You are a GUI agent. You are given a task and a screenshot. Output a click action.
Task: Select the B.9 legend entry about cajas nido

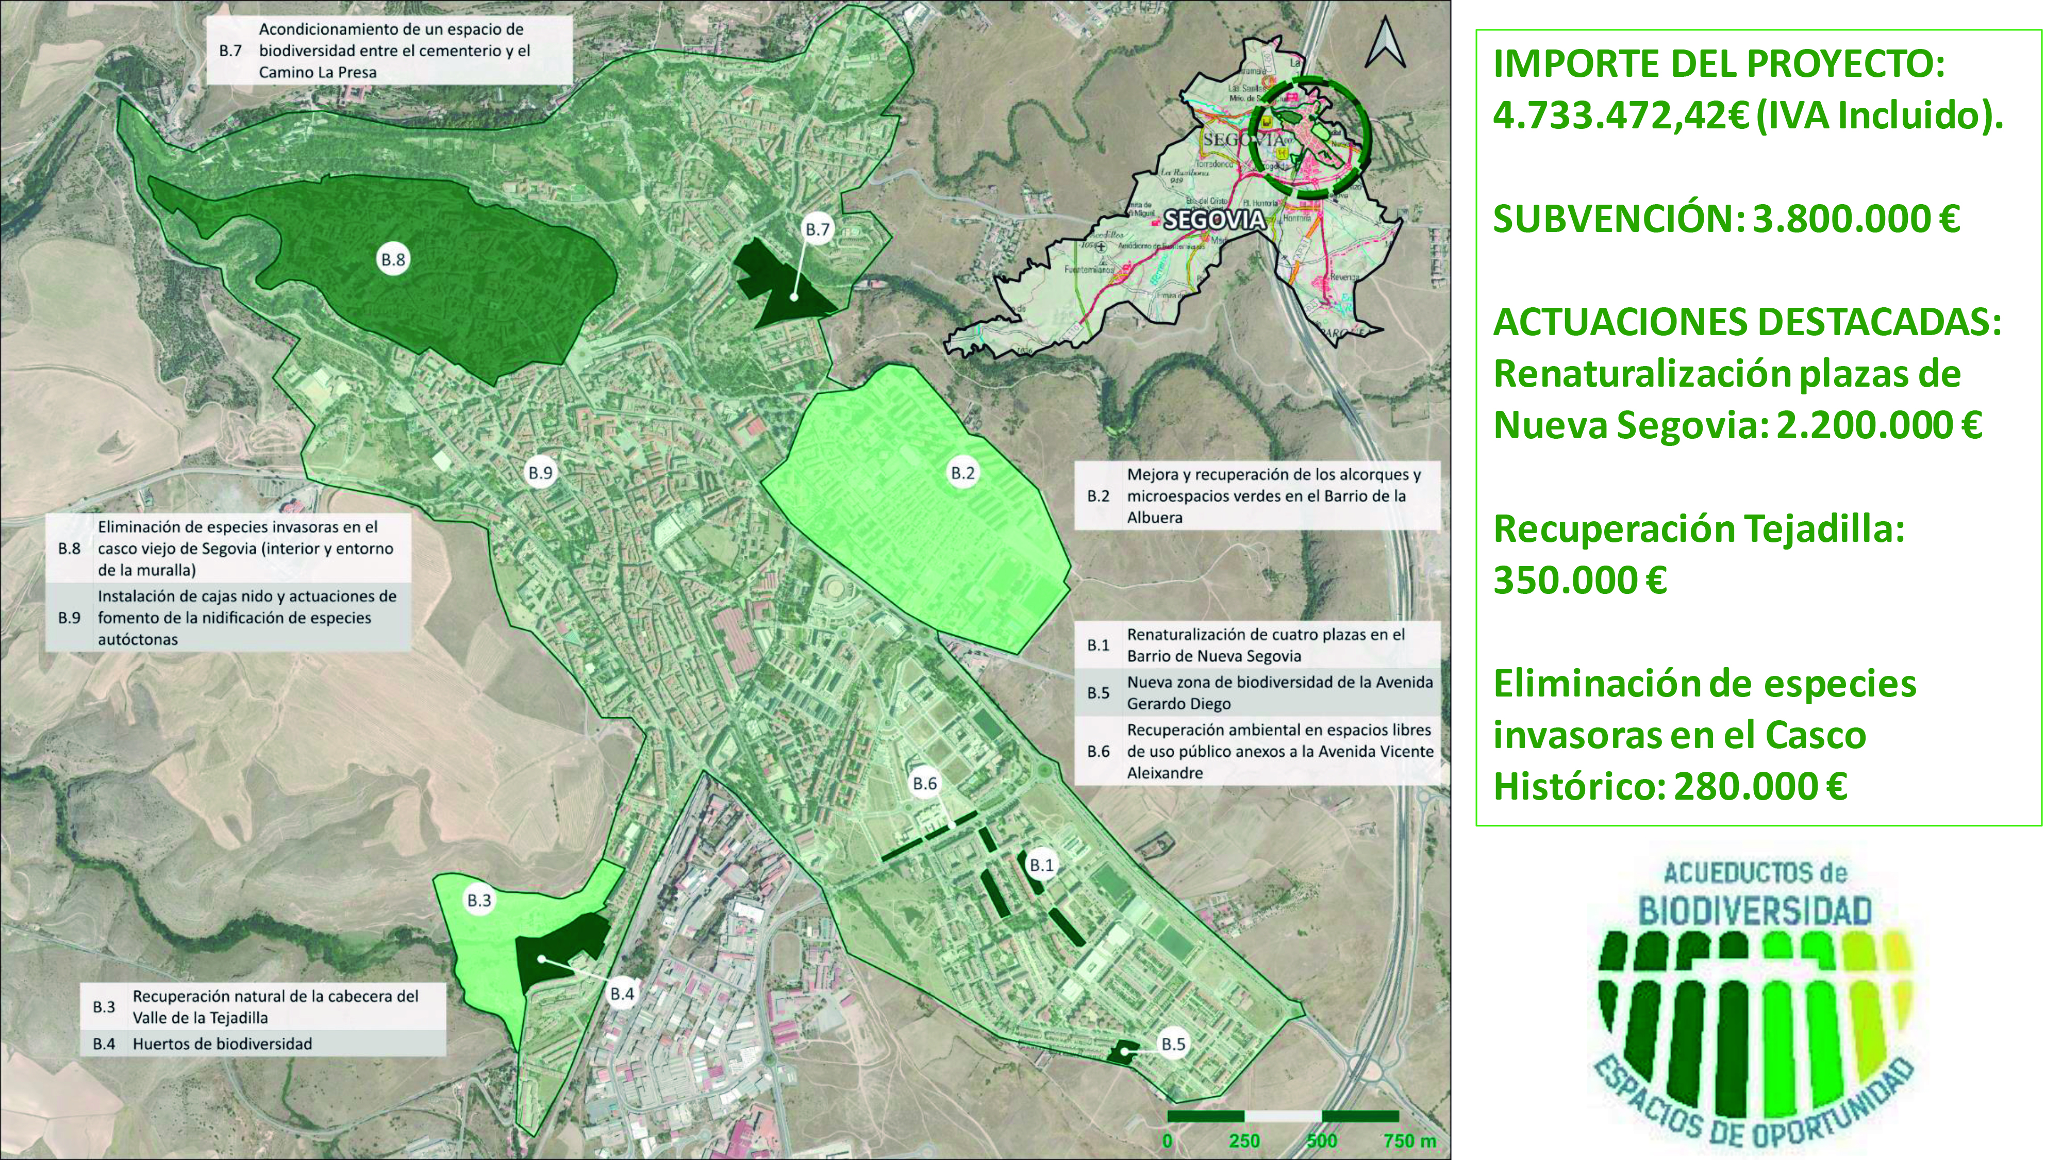pos(229,617)
